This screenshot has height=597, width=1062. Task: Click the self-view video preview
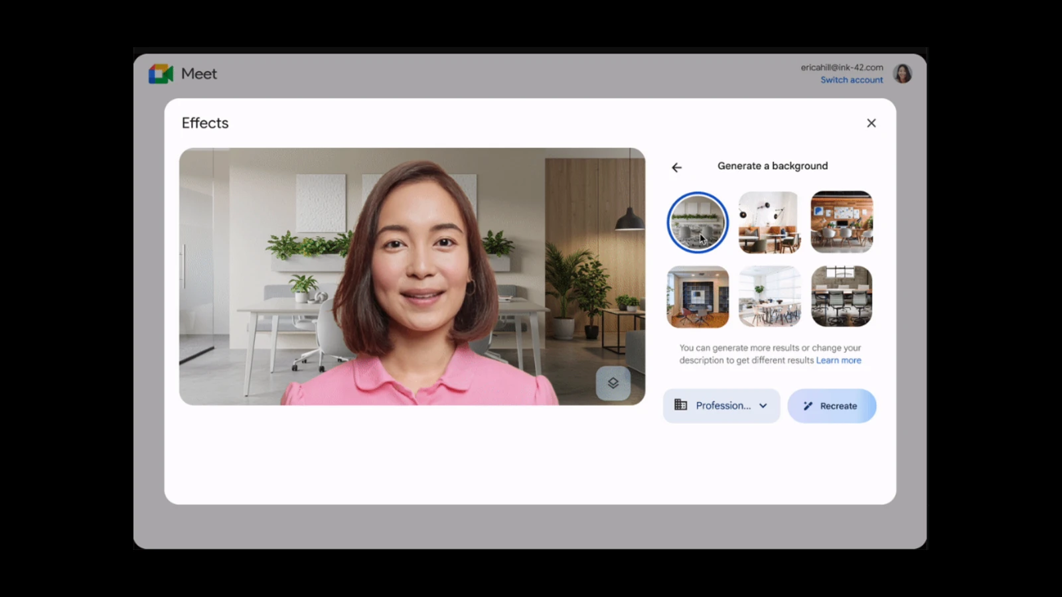[x=412, y=276]
